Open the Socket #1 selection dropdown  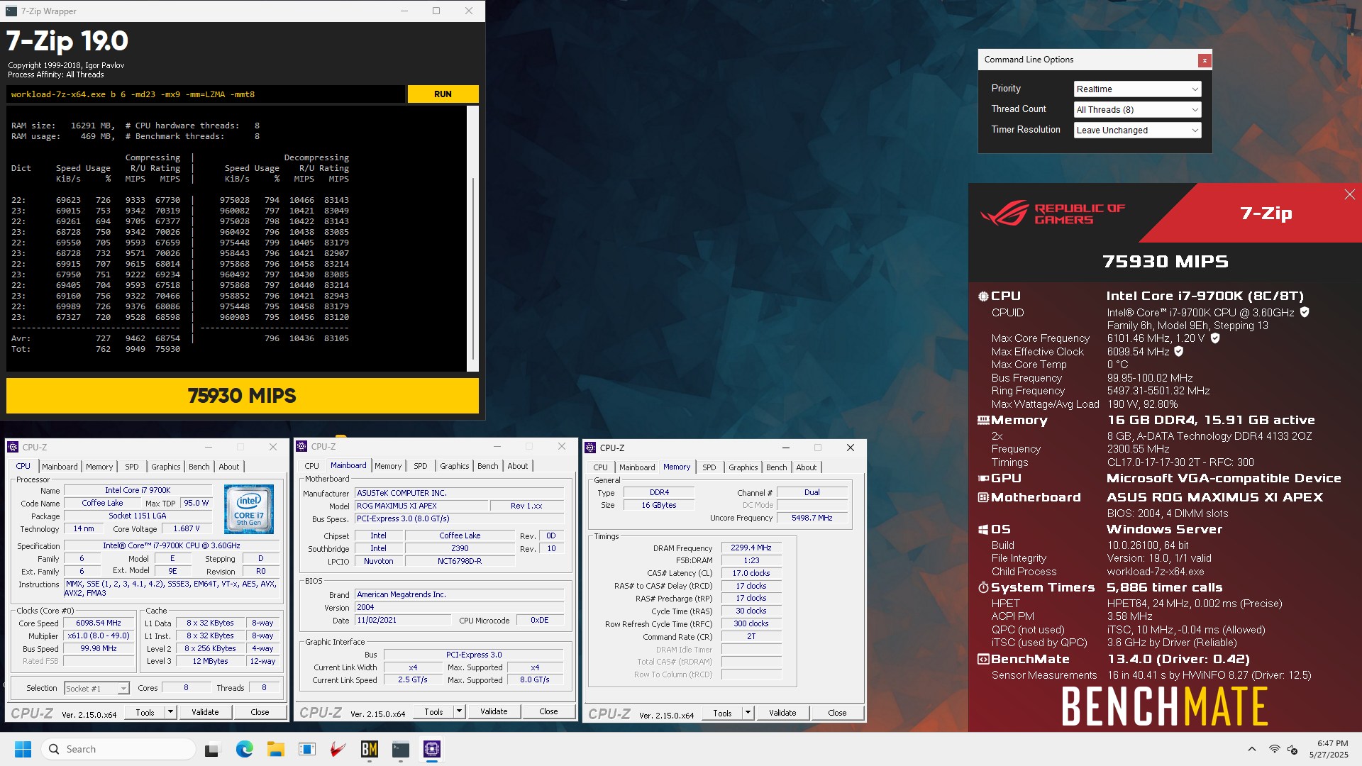pyautogui.click(x=96, y=688)
